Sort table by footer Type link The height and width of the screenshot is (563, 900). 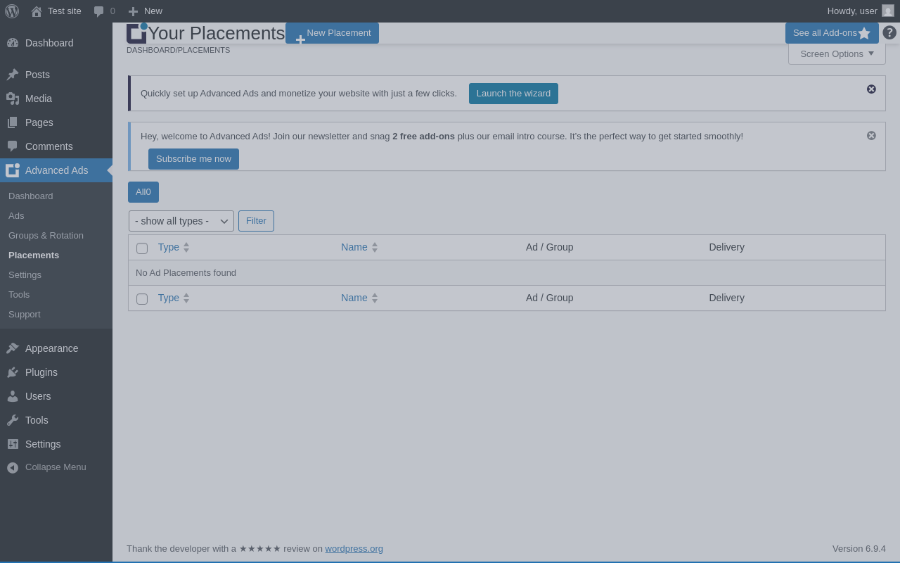pyautogui.click(x=169, y=298)
